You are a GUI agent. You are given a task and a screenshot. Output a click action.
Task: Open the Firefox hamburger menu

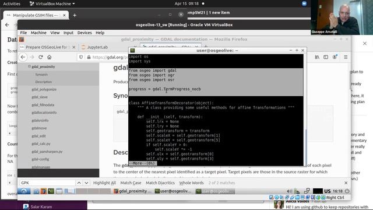[346, 57]
